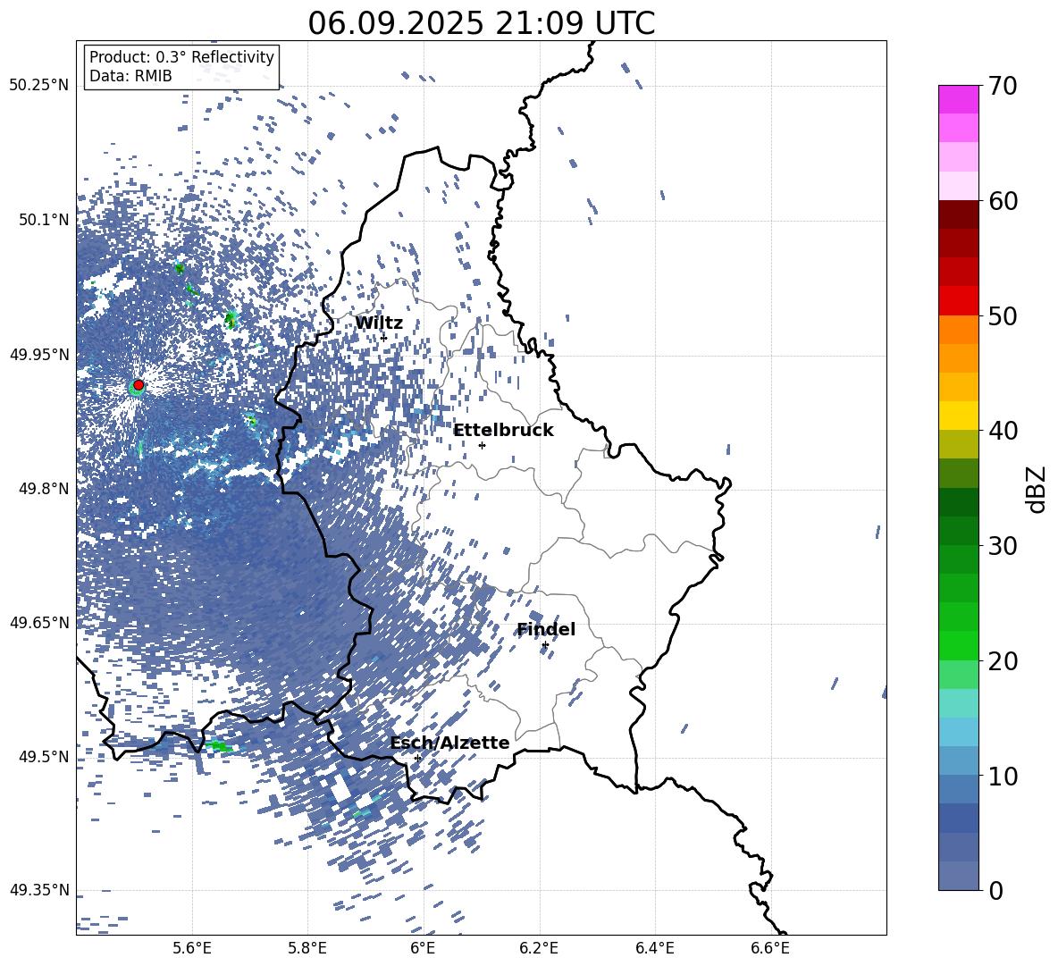Click the 49.35°N latitude label
This screenshot has height=966, width=1058.
point(39,890)
